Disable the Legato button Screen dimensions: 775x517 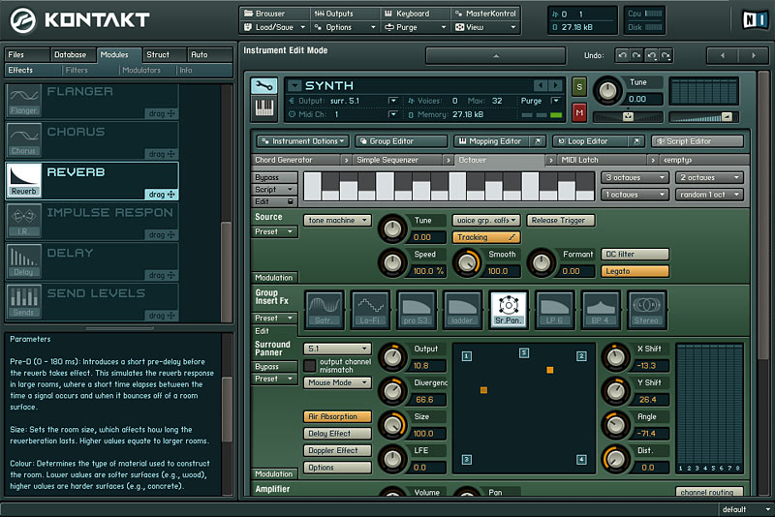(x=635, y=271)
